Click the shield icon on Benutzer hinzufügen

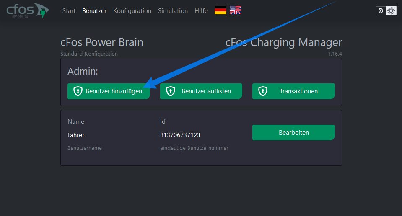pyautogui.click(x=78, y=91)
